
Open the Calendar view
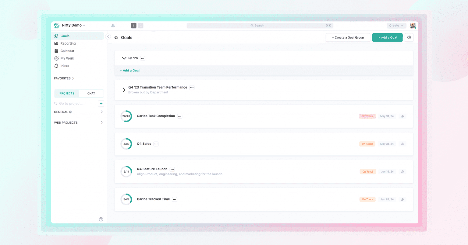(x=67, y=51)
